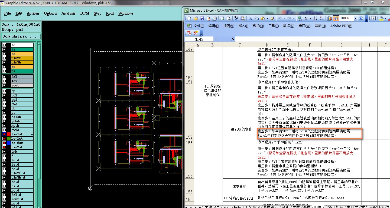Click the Undo arrow in Excel toolbar
This screenshot has height=208, width=390.
coord(280,18)
